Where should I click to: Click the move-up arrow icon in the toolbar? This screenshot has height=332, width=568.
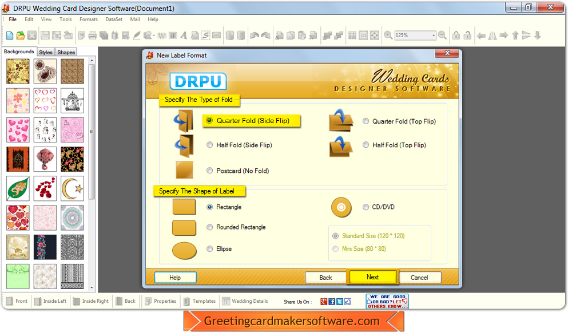(x=515, y=35)
